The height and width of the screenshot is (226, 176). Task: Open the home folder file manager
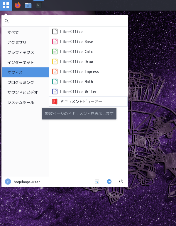click(x=28, y=5)
